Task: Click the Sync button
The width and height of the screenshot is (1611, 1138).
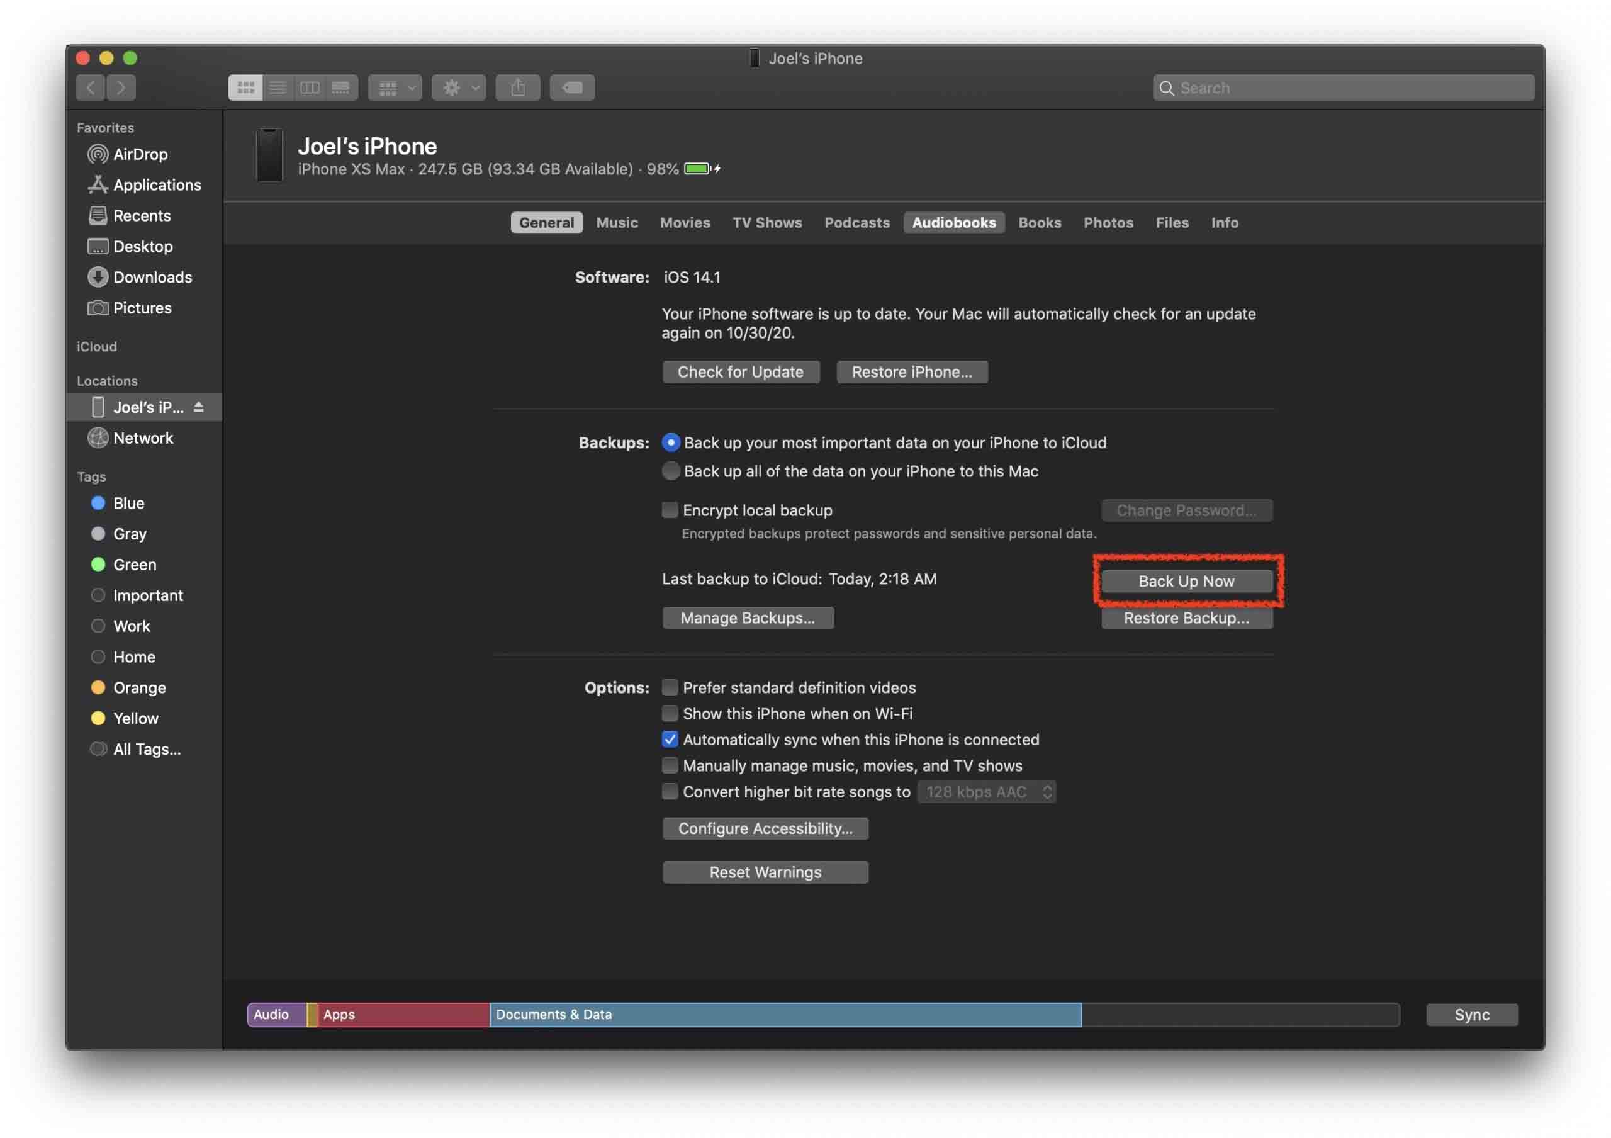Action: point(1472,1015)
